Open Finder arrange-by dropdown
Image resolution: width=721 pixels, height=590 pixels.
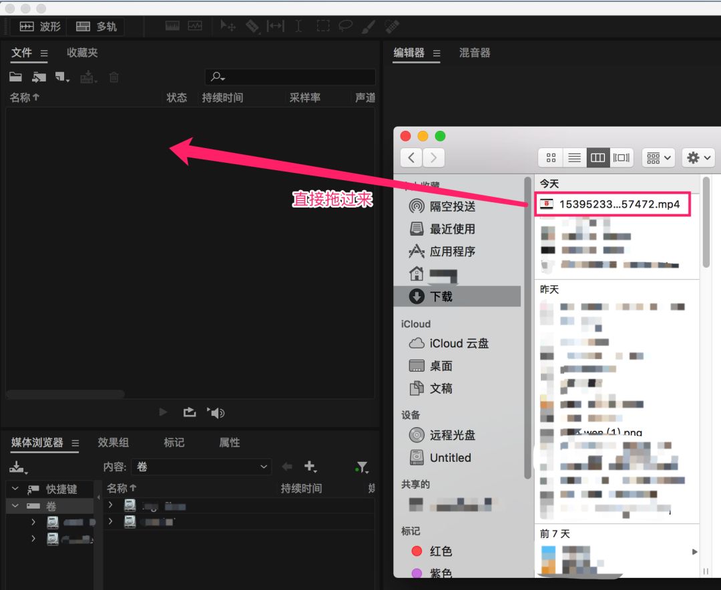coord(658,158)
